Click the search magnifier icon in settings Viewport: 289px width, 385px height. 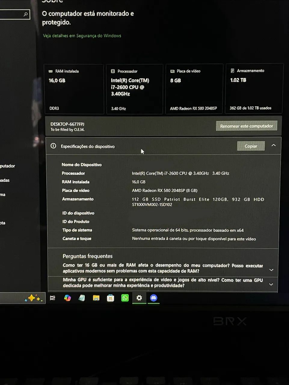point(26,14)
